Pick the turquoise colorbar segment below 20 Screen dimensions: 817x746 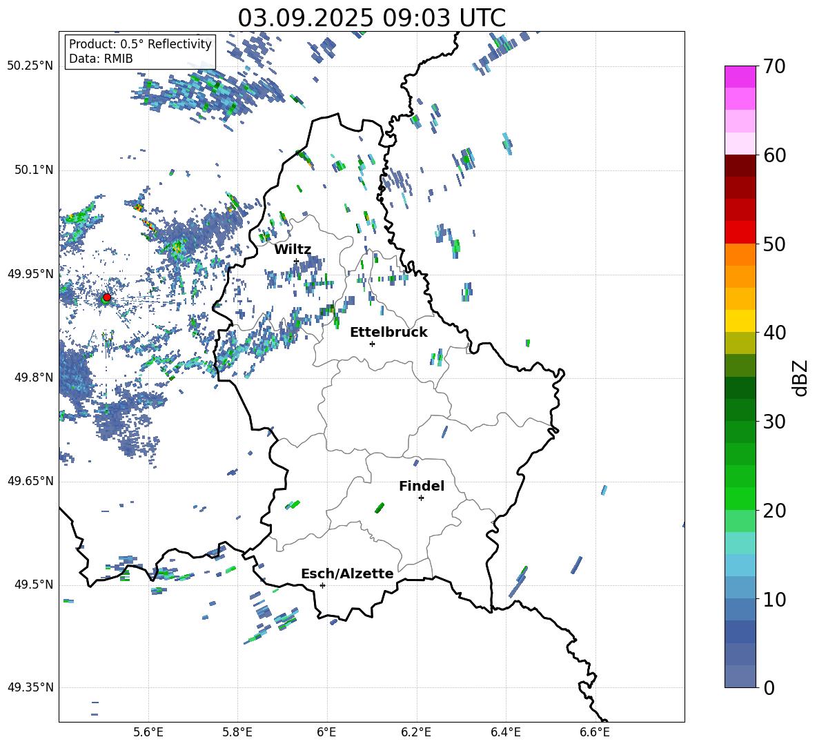coord(740,543)
